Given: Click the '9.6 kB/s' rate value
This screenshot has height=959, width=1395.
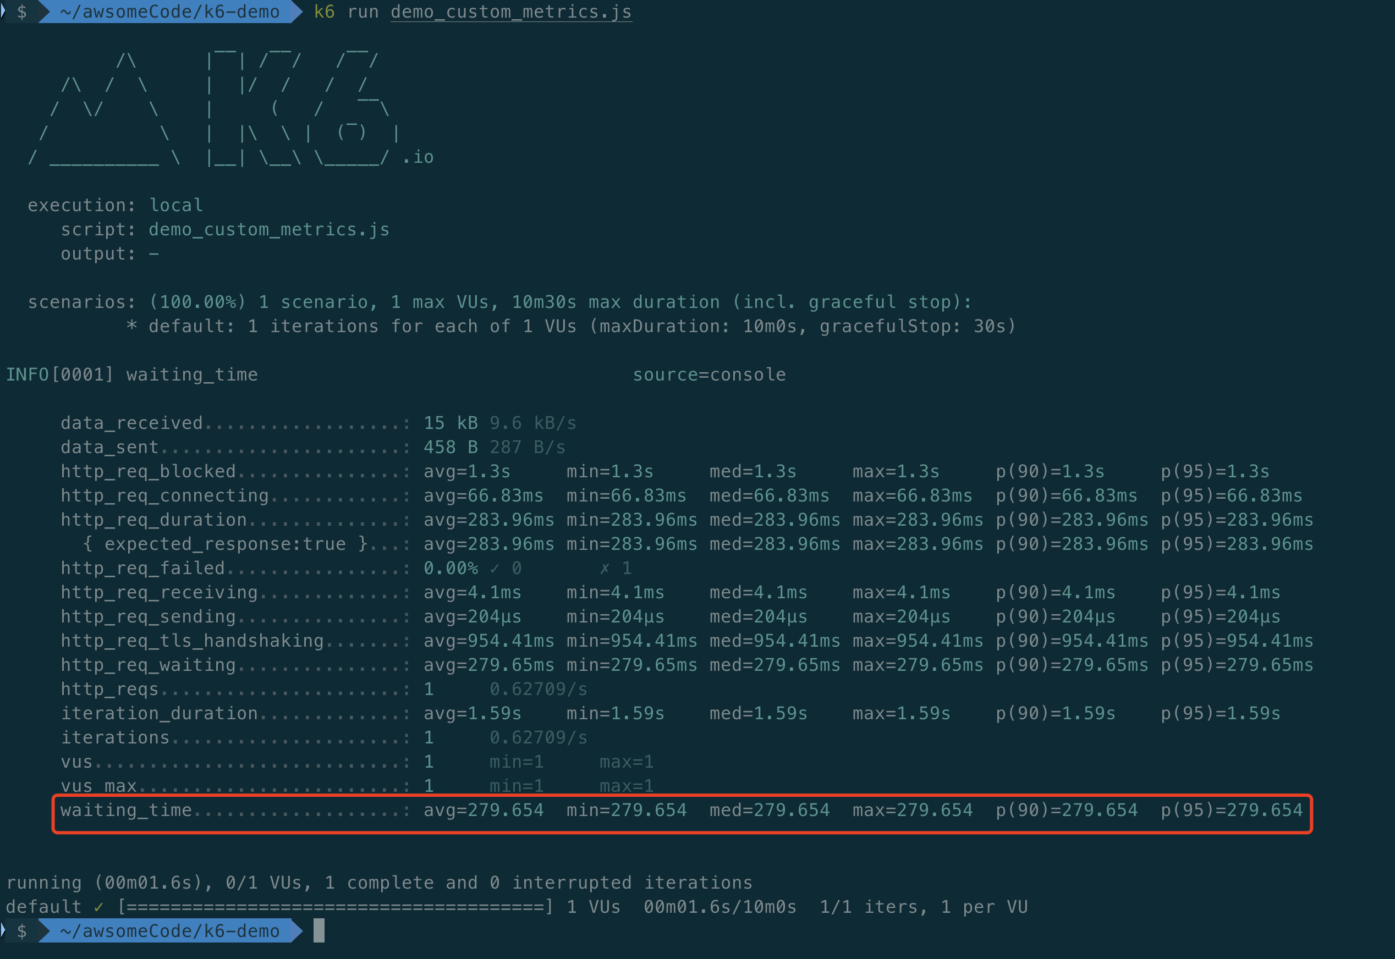Looking at the screenshot, I should point(533,423).
